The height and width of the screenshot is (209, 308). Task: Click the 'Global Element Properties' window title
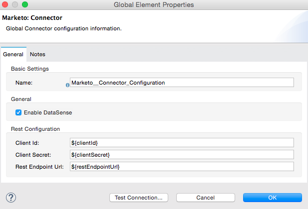point(154,4)
